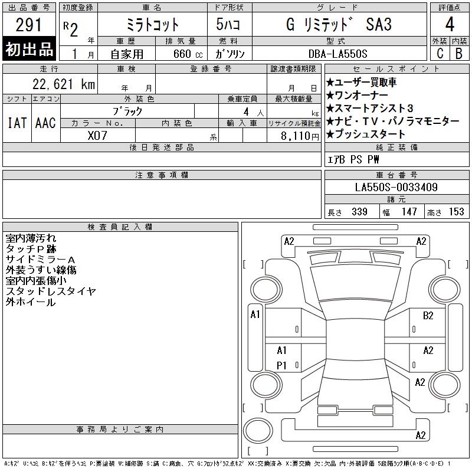Select the 検査員記入欄 header
This screenshot has width=472, height=472.
coord(120,227)
